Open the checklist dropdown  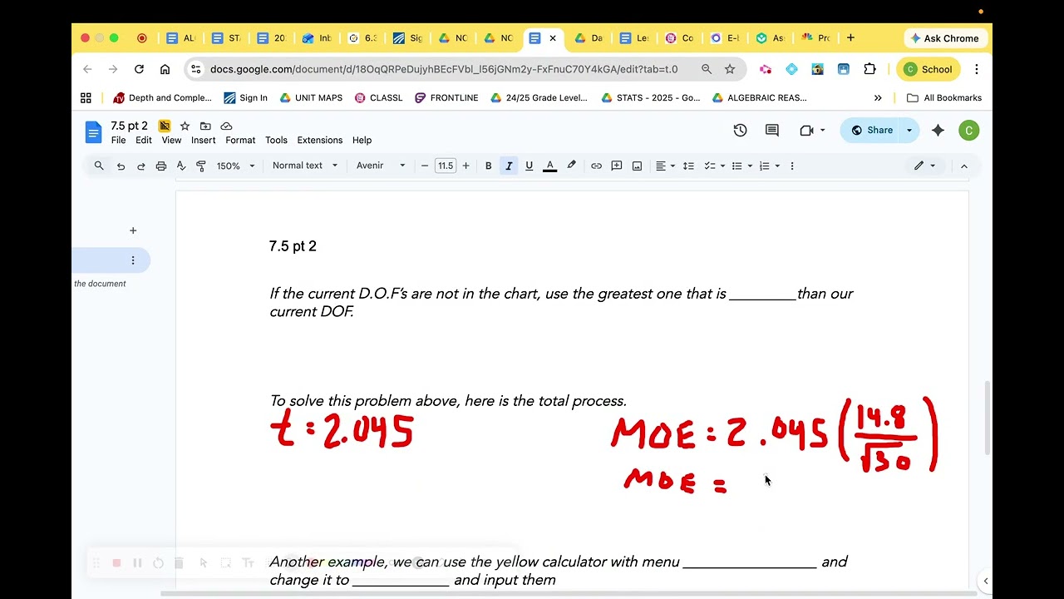pyautogui.click(x=714, y=166)
